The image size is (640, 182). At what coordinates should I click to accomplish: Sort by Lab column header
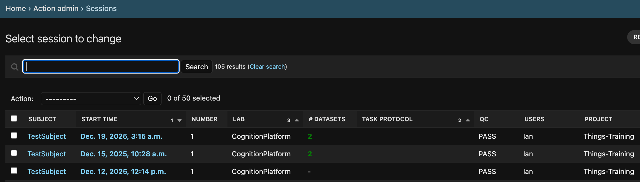tap(239, 119)
